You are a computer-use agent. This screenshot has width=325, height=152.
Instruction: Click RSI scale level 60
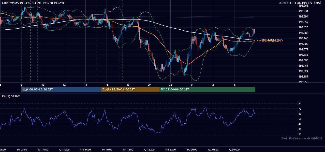[300, 114]
